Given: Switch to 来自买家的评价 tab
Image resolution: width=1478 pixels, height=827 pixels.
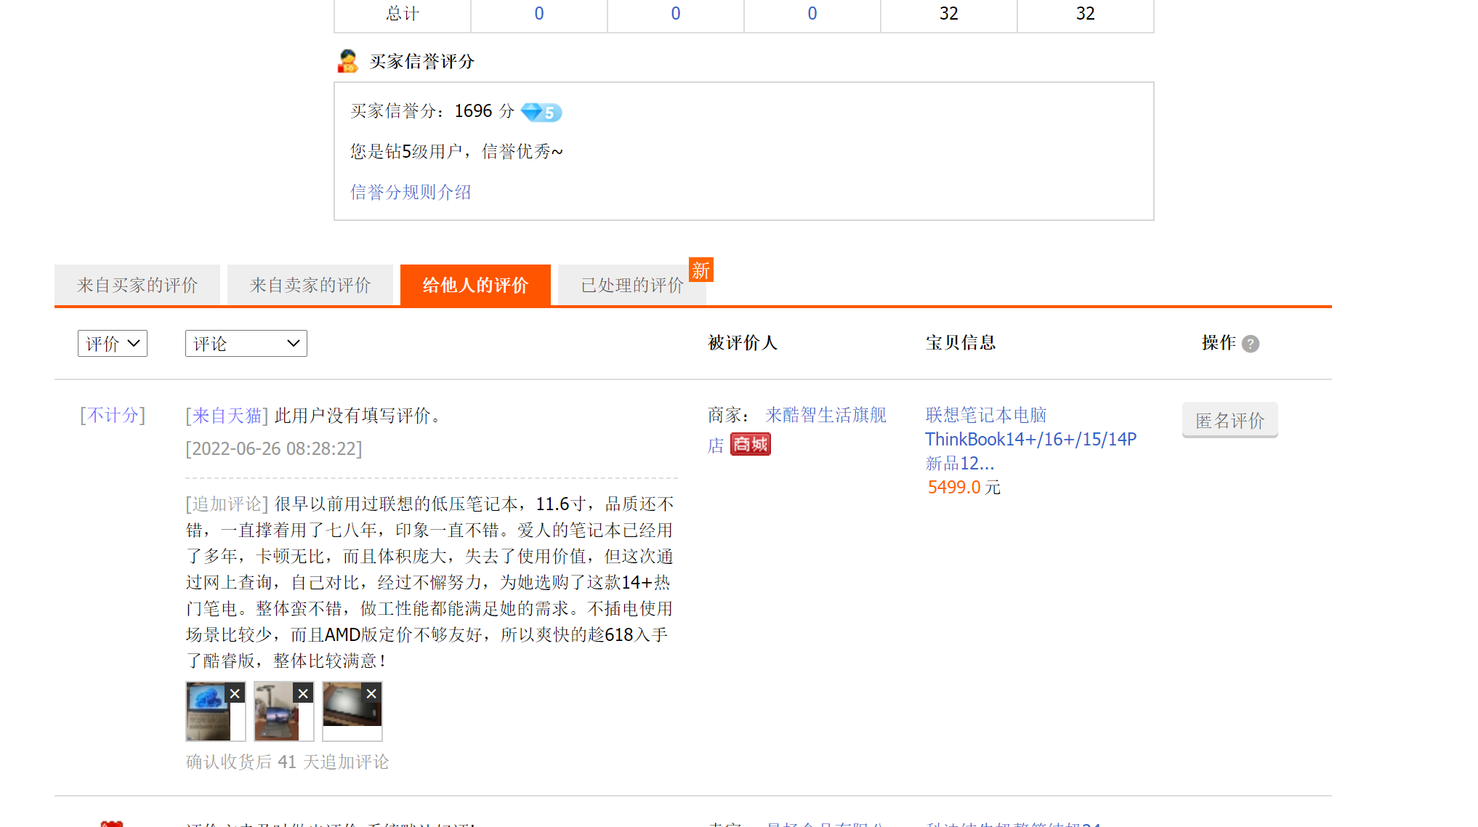Looking at the screenshot, I should point(137,286).
